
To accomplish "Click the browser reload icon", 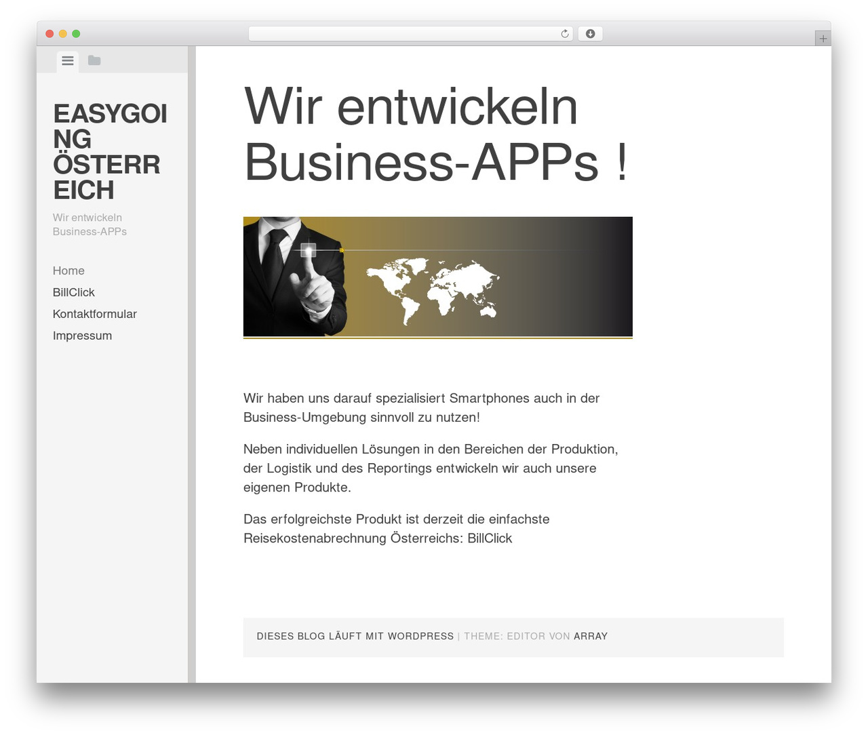I will click(x=565, y=34).
